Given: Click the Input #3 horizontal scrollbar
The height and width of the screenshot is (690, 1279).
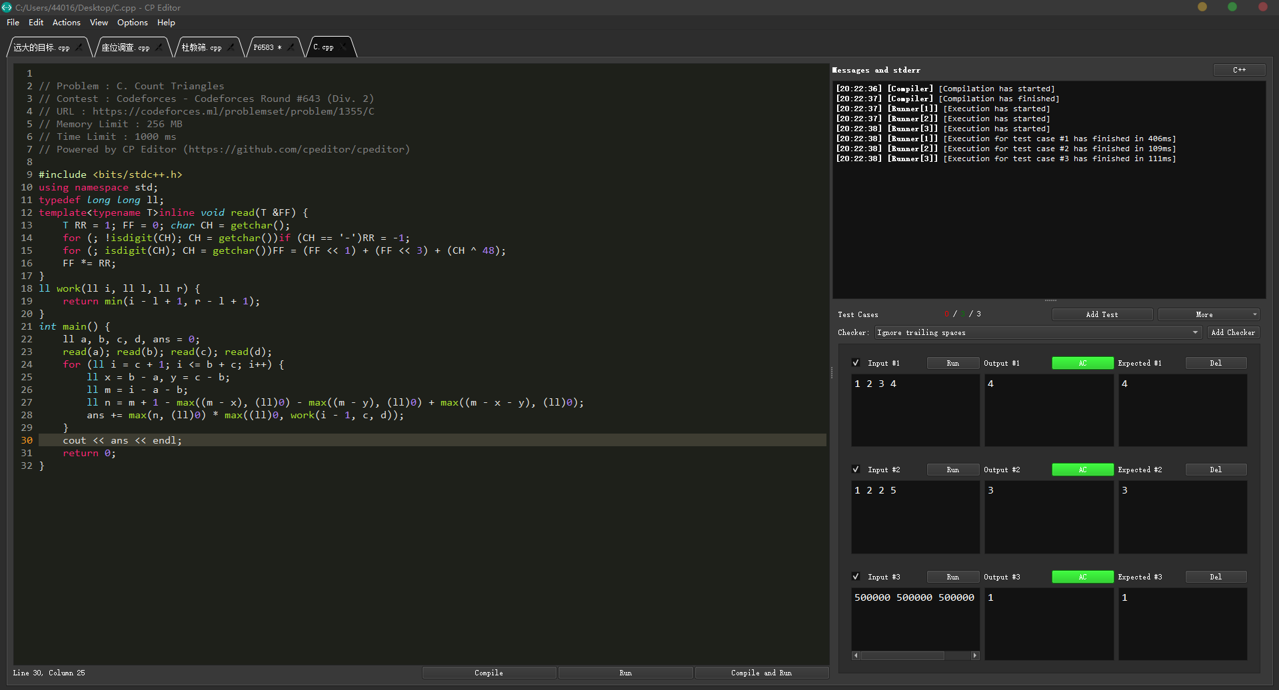Looking at the screenshot, I should (916, 655).
